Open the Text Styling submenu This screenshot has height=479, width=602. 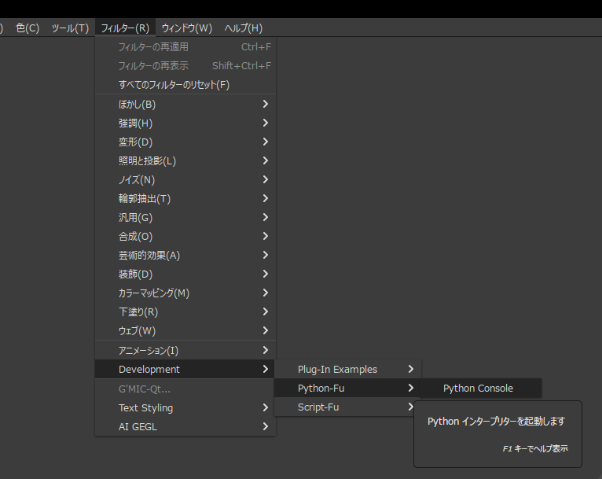(x=185, y=407)
